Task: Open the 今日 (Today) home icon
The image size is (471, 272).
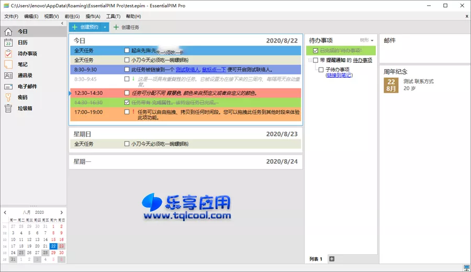Action: coord(8,31)
